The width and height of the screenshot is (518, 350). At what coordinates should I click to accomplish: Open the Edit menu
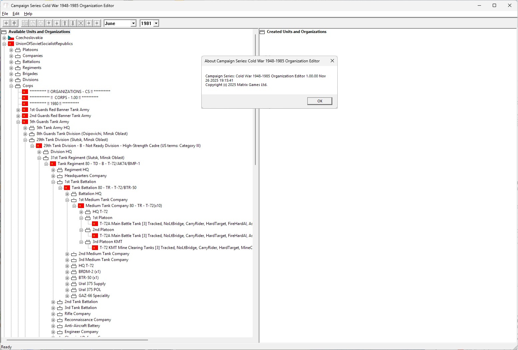point(16,14)
